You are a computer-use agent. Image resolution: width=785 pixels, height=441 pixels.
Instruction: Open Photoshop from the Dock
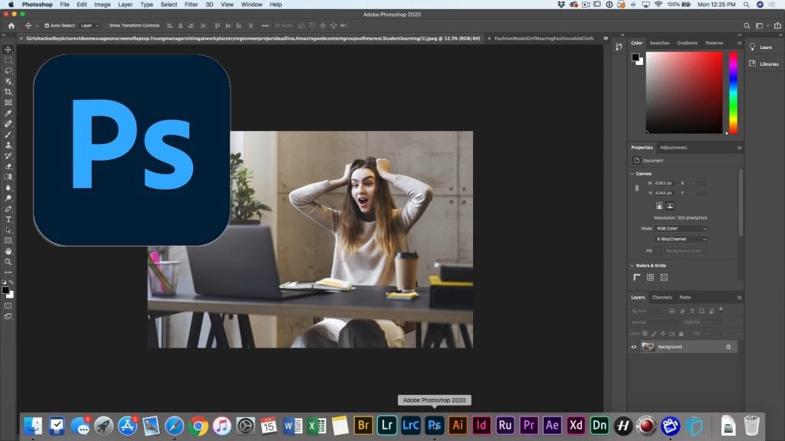[434, 426]
